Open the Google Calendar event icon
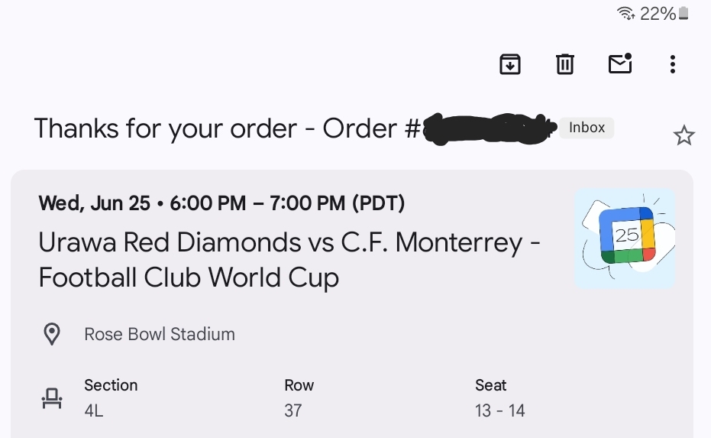This screenshot has height=438, width=711. (x=625, y=238)
